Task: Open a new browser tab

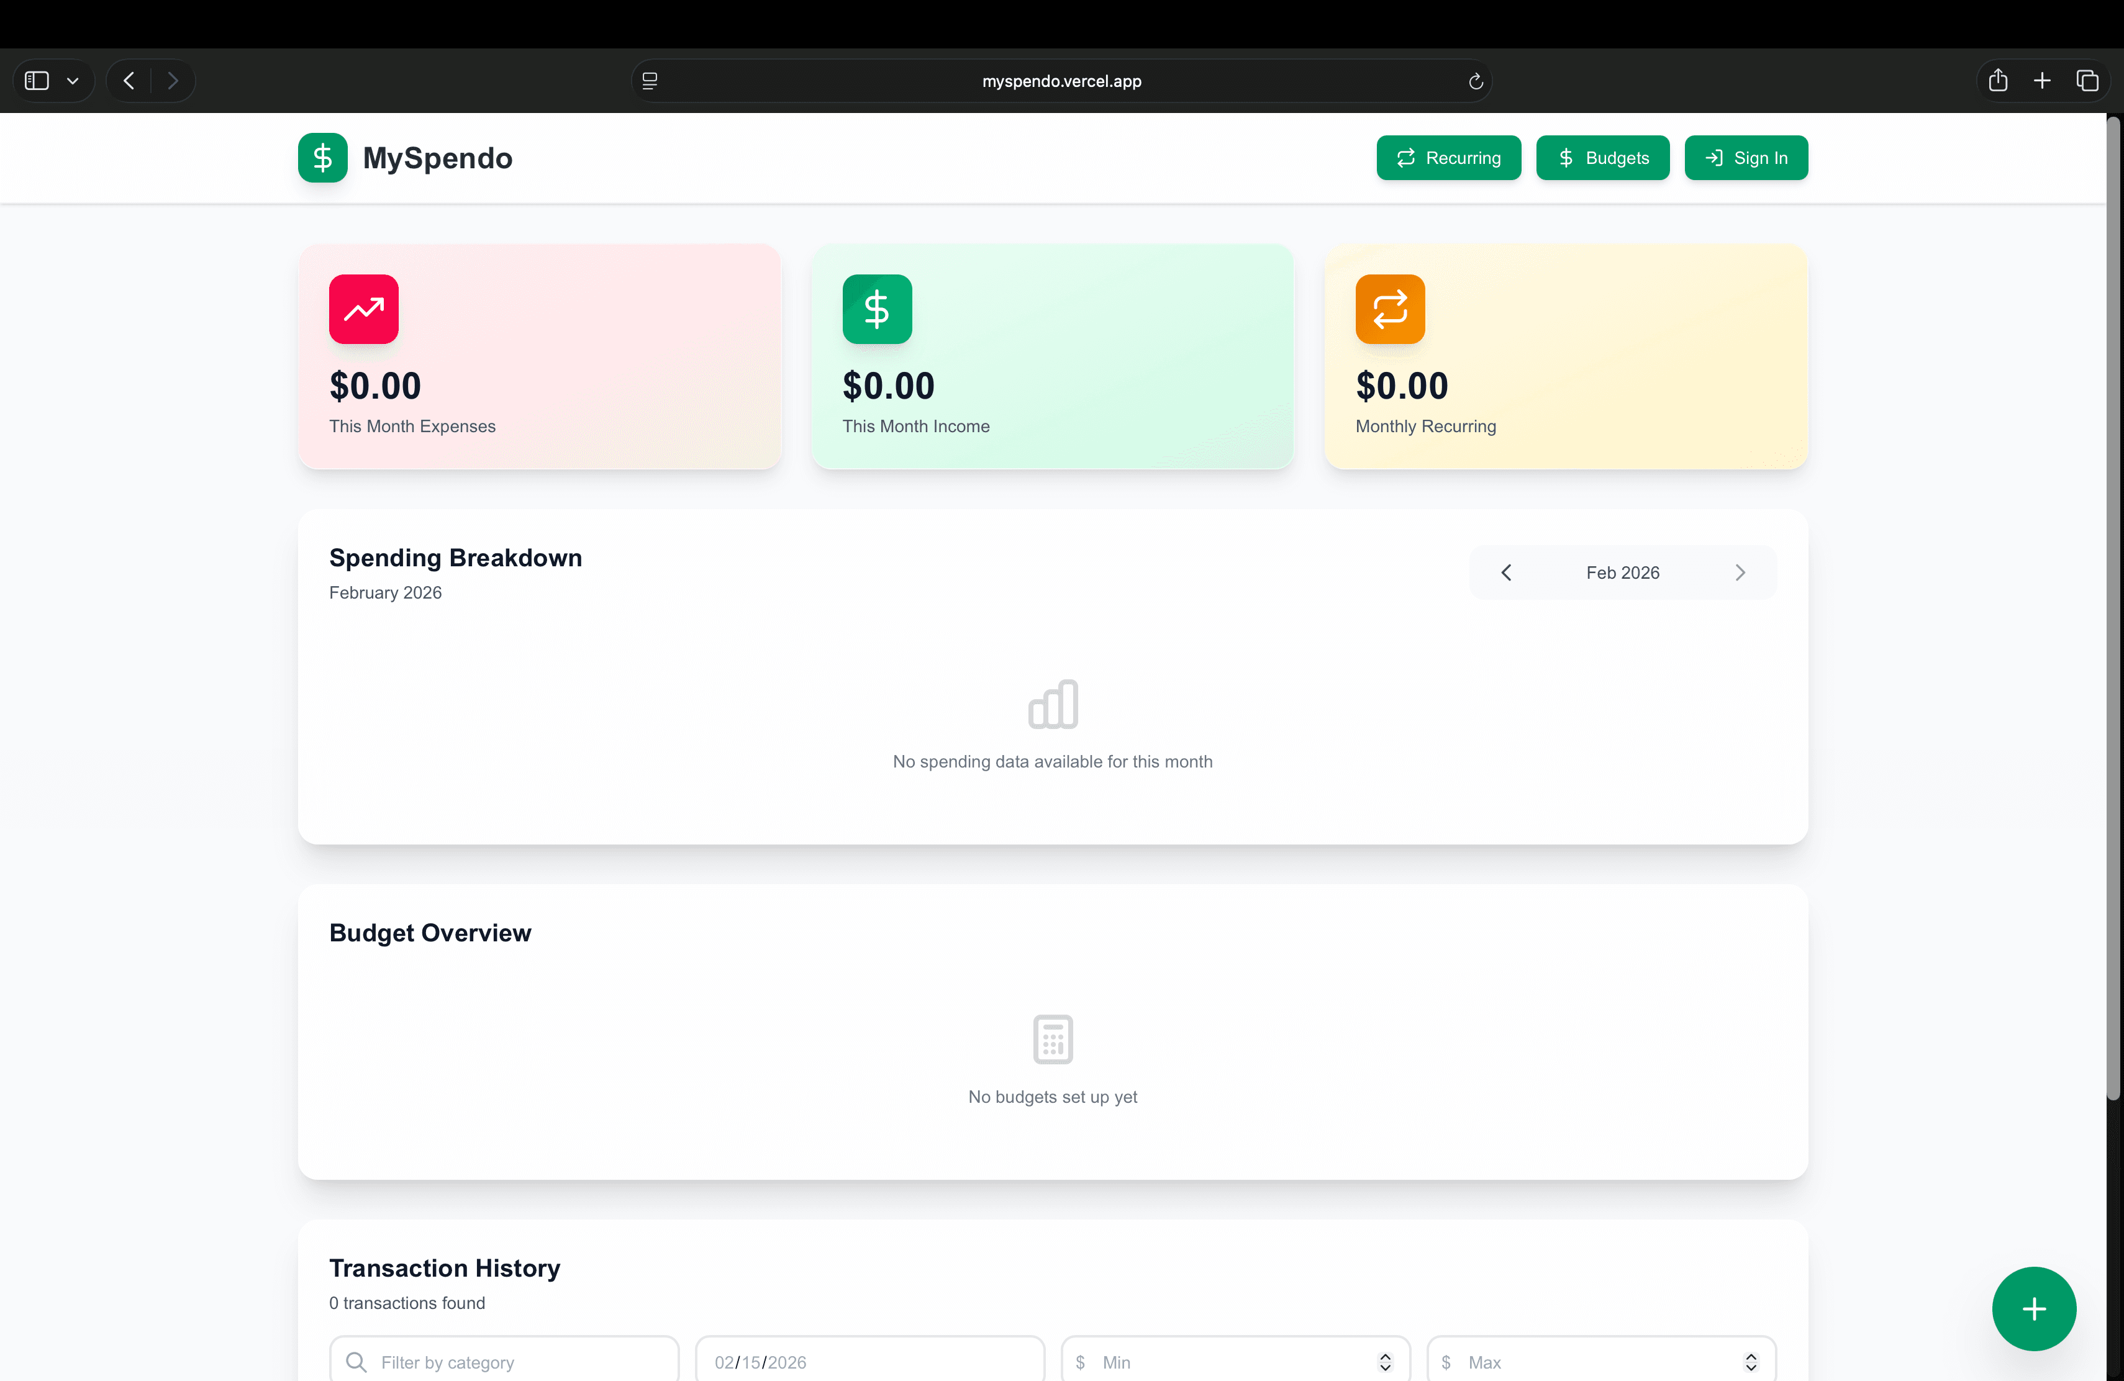Action: coord(2042,81)
